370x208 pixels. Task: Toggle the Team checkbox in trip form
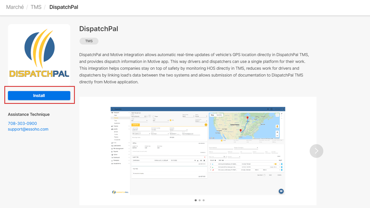coord(154,117)
